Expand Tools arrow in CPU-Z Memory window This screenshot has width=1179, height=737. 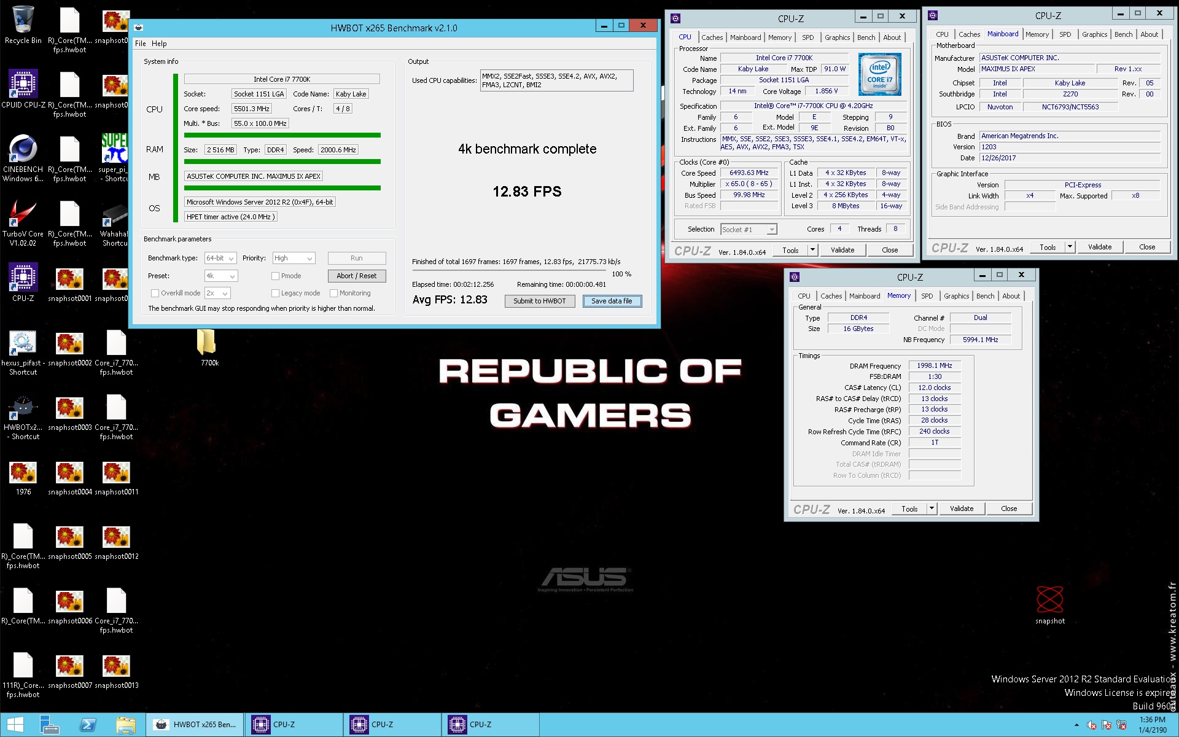(932, 509)
